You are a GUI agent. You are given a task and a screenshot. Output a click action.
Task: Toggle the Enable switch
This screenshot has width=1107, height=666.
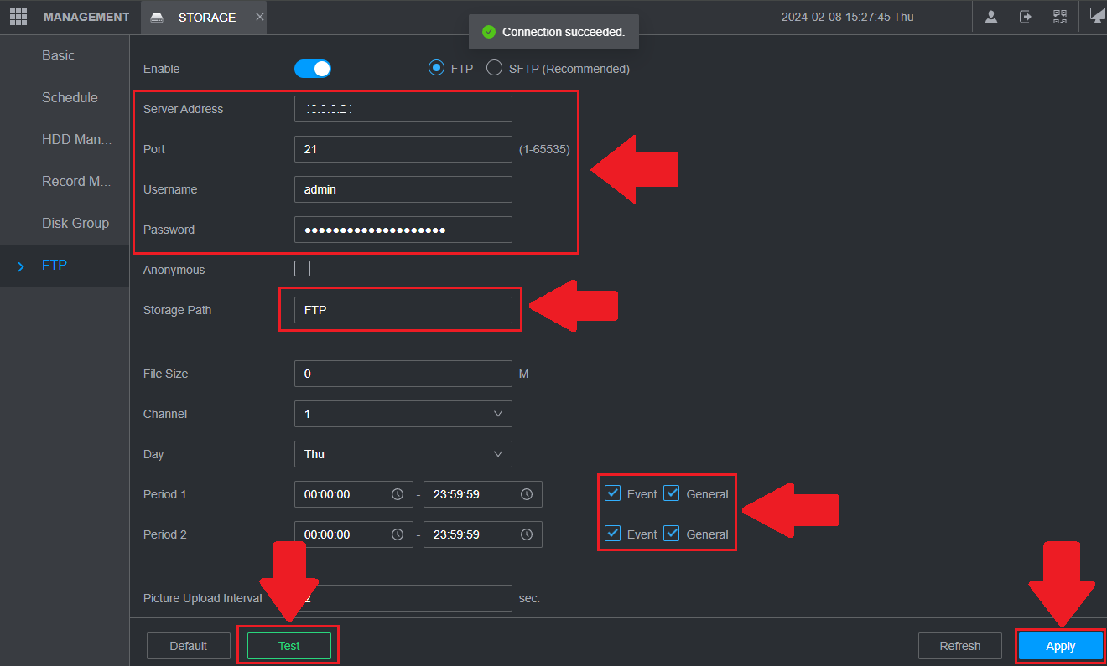(313, 69)
